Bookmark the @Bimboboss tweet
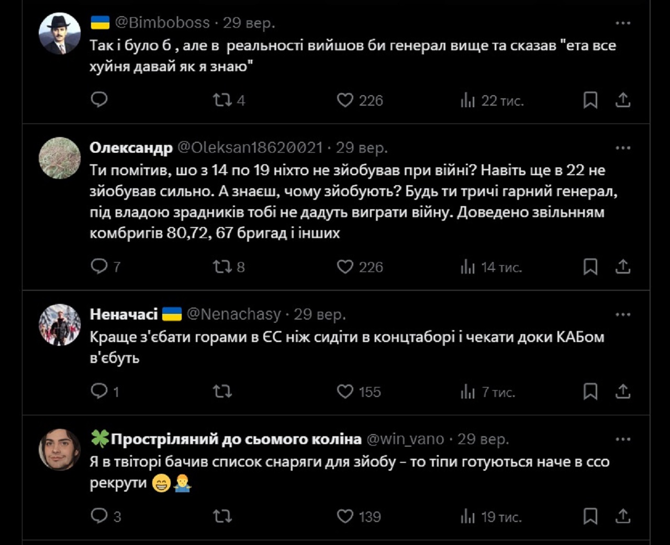Viewport: 670px width, 545px height. coord(590,100)
